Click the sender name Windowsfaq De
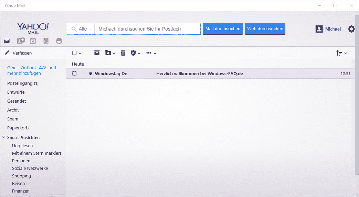359x197 pixels. tap(111, 73)
